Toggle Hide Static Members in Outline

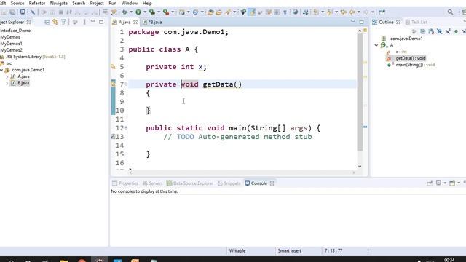coord(448,31)
